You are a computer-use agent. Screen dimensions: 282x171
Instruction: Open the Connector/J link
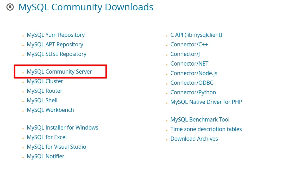point(185,54)
